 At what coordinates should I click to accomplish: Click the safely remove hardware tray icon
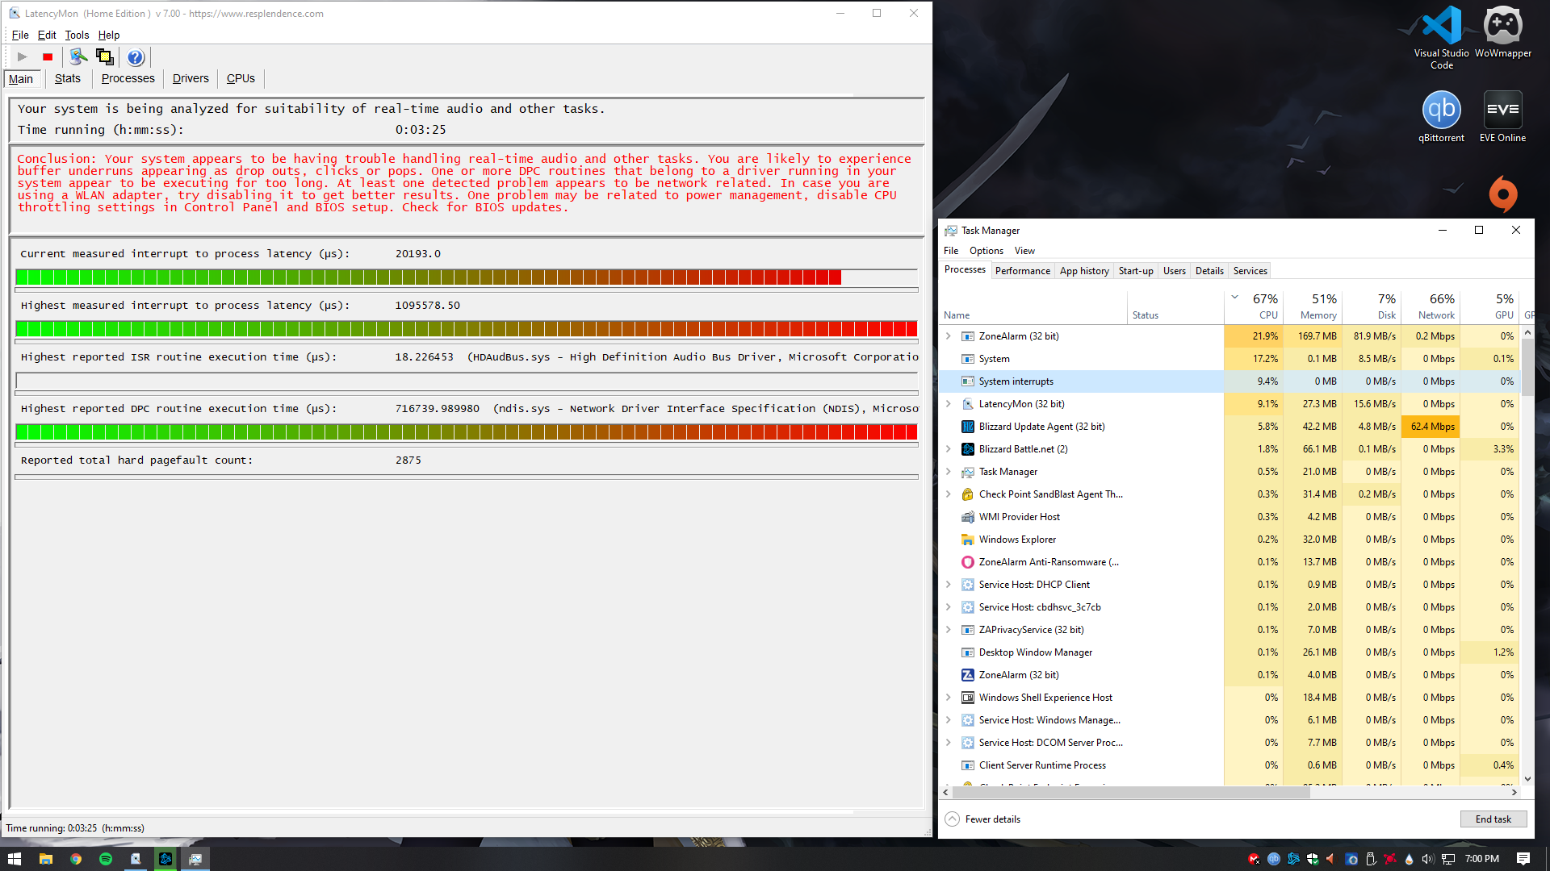(x=1370, y=859)
